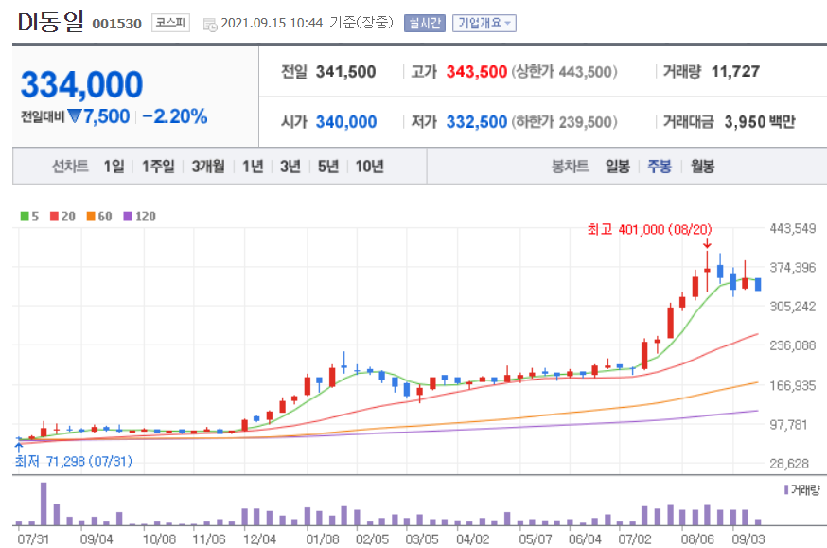Click the previous close value 341,500
This screenshot has height=548, width=827.
[345, 72]
